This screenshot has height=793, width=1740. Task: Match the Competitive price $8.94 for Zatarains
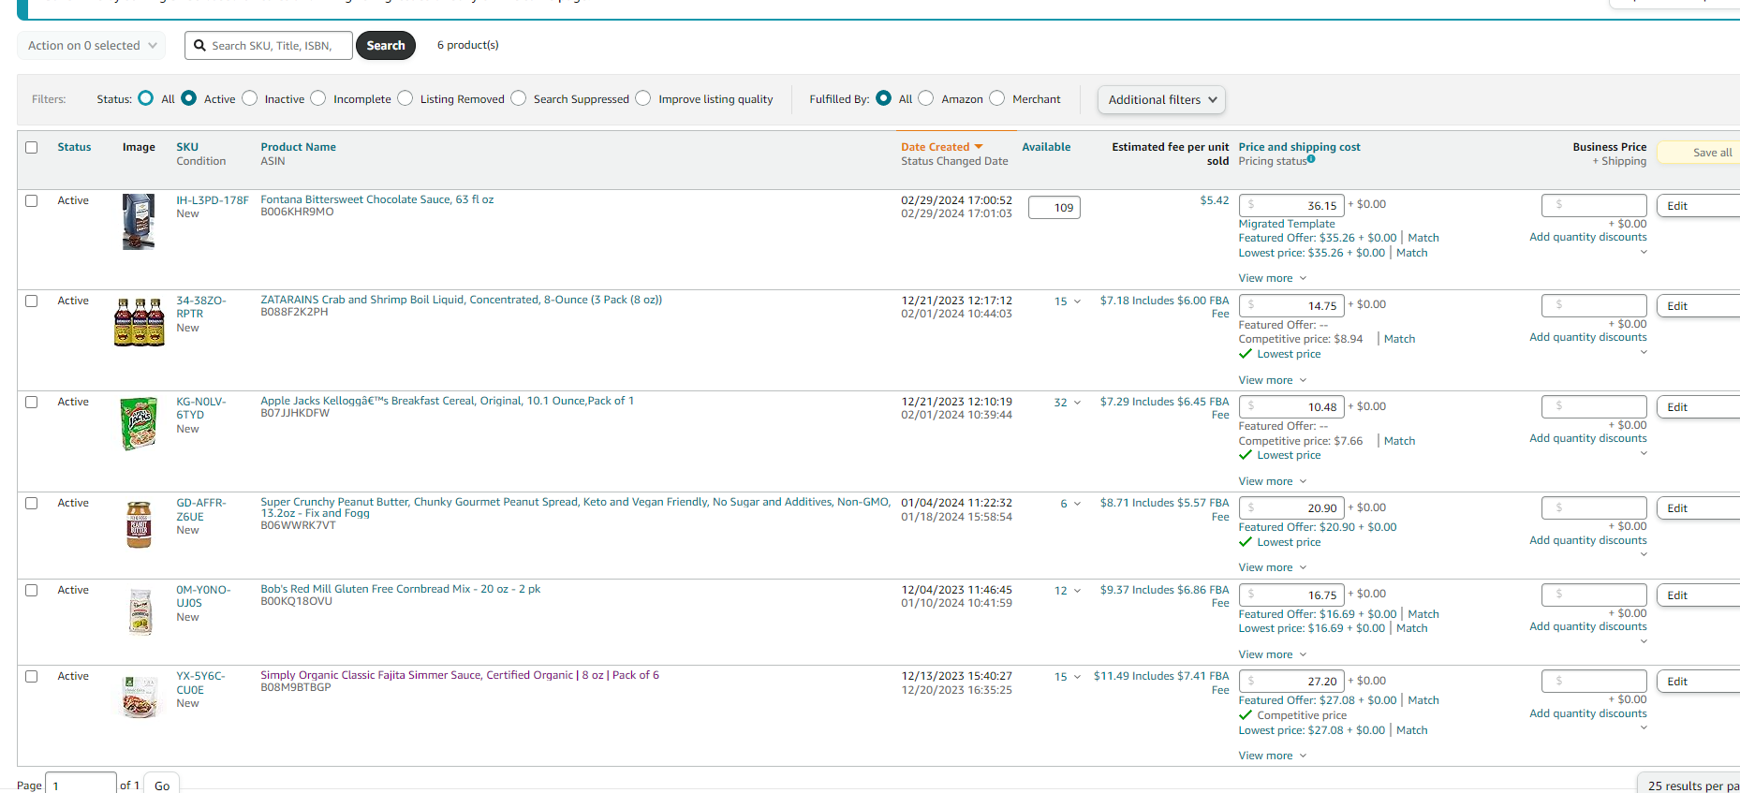(x=1399, y=339)
